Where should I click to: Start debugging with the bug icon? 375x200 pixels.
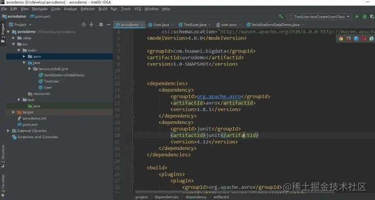(365, 17)
